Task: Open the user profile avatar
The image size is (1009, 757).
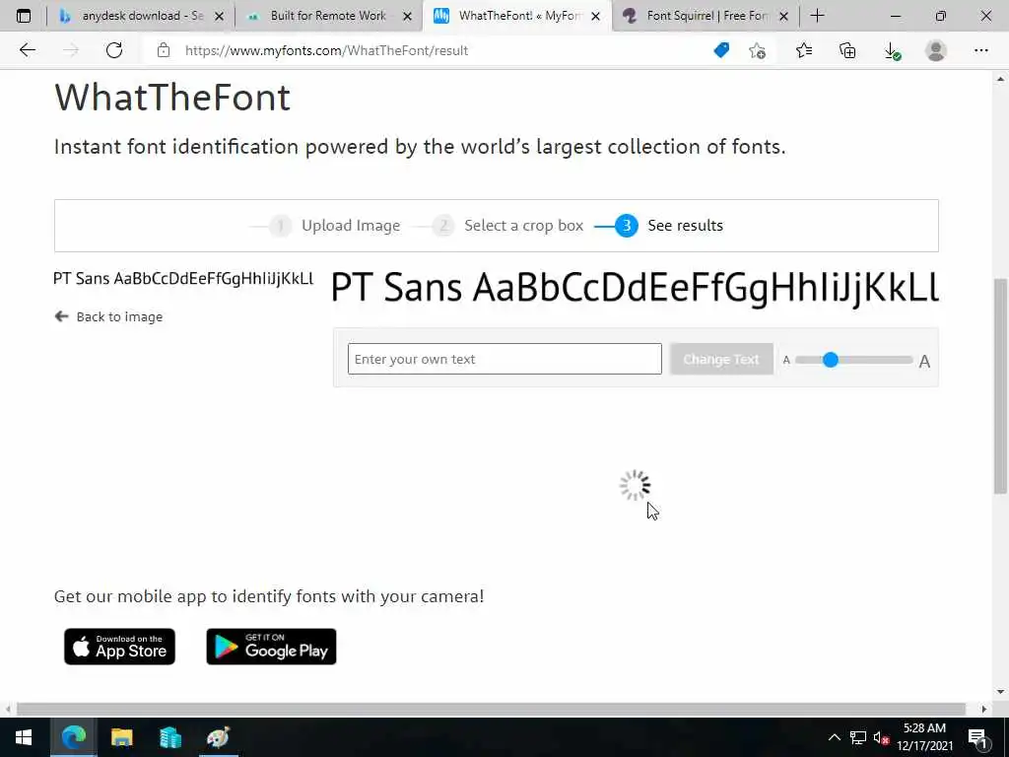Action: [x=936, y=50]
